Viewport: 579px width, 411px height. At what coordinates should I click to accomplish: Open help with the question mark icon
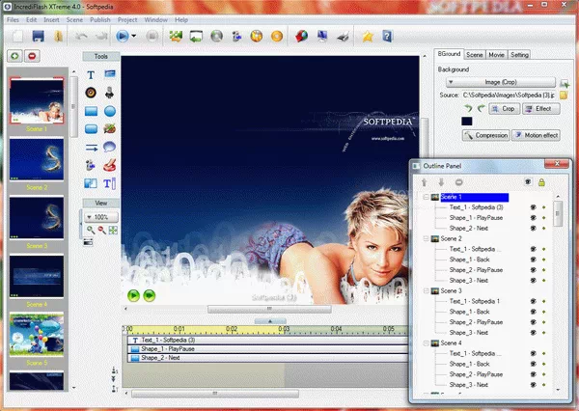tap(387, 37)
